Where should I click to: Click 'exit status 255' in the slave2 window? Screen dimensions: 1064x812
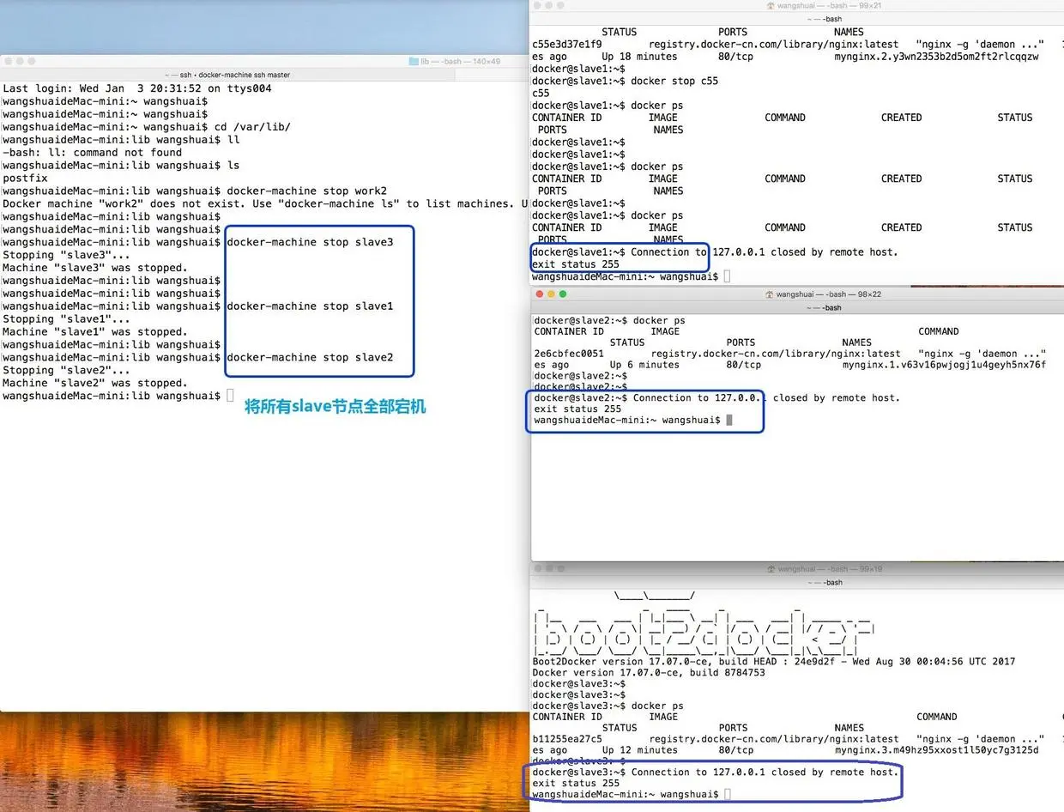click(577, 409)
